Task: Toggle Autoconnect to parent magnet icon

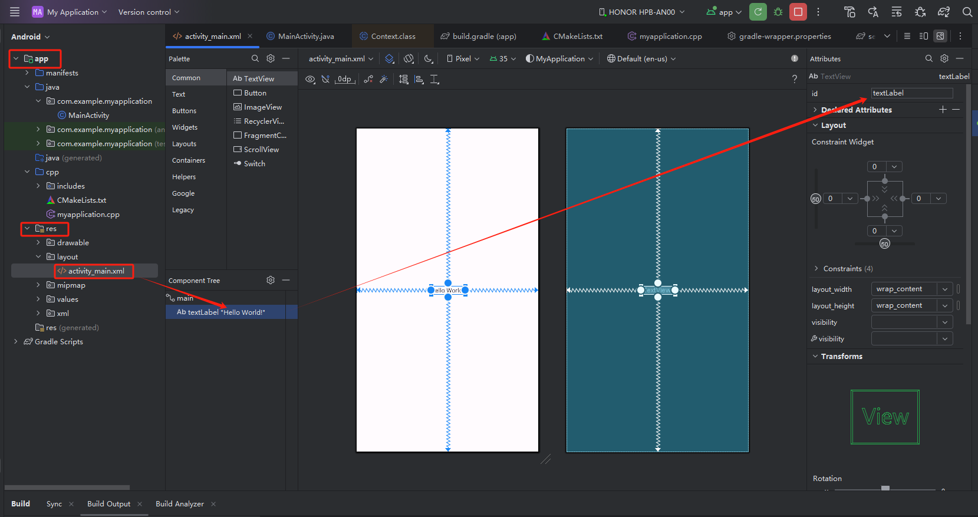Action: [325, 79]
